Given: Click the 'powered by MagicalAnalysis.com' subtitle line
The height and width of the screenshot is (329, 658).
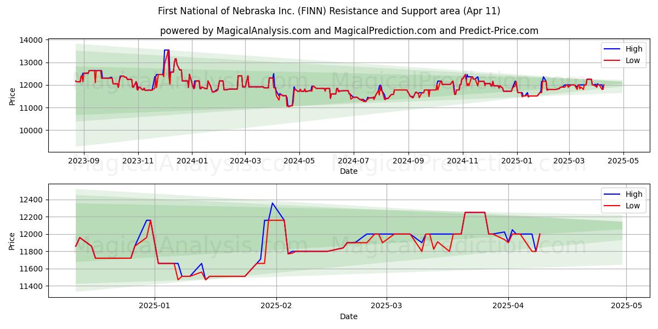Looking at the screenshot, I should point(349,31).
